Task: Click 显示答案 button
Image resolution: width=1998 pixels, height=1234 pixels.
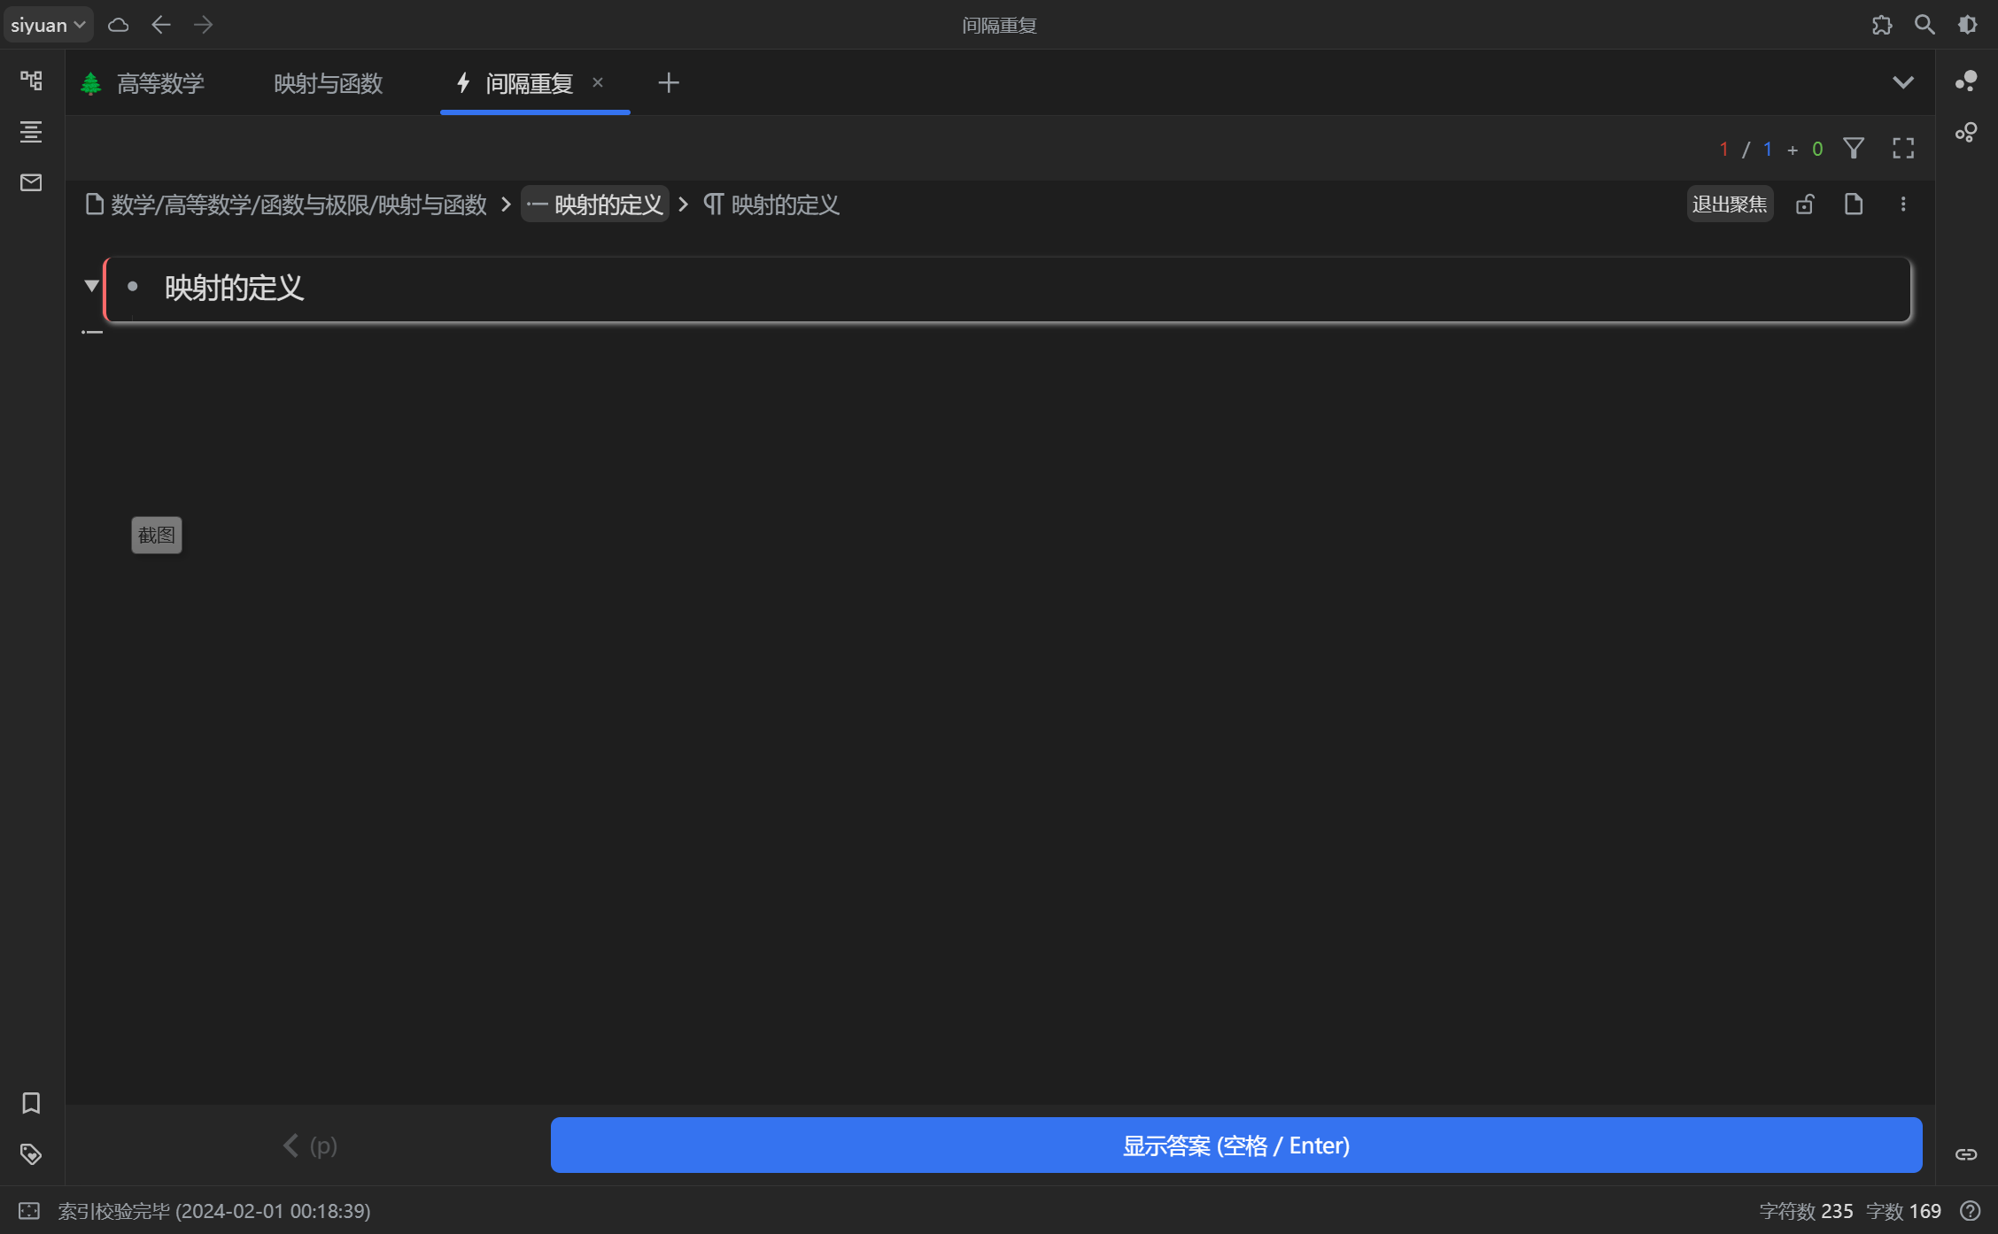Action: [x=1235, y=1145]
